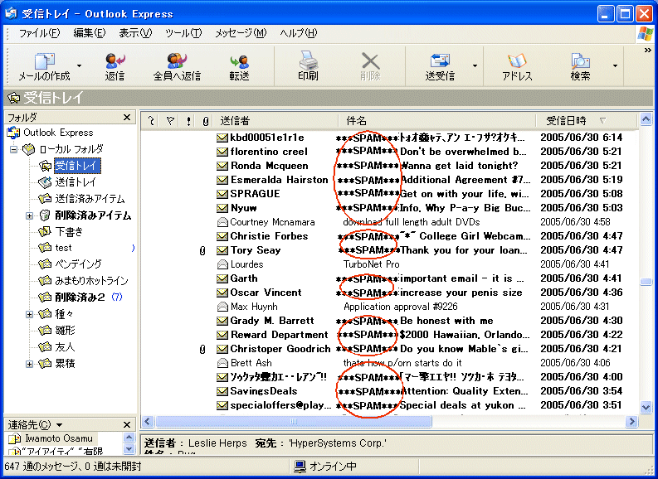
Task: Select message from florentino creel
Action: point(389,152)
